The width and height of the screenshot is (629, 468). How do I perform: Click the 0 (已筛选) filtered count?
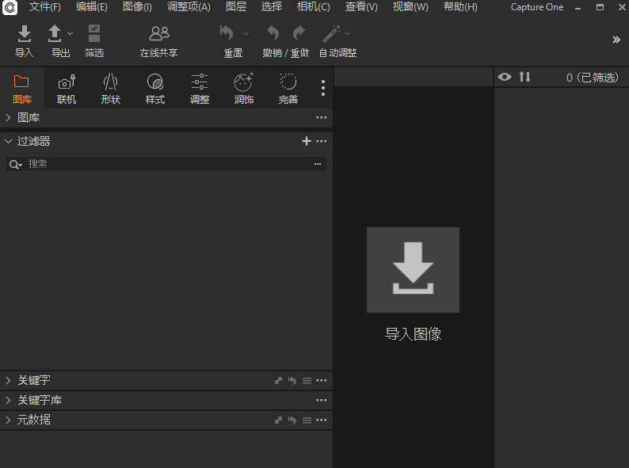pos(593,78)
